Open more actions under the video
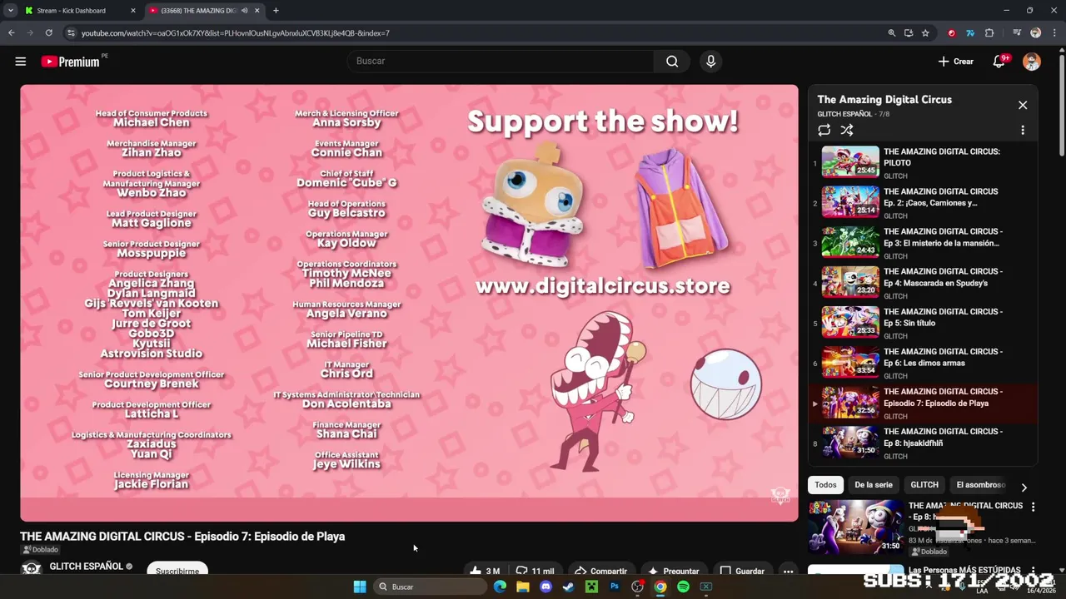The image size is (1066, 599). (788, 572)
